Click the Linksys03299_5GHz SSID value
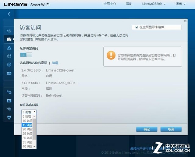The width and height of the screenshot is (195, 157). [62, 83]
